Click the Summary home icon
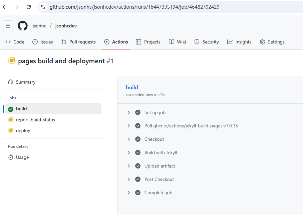Image resolution: width=303 pixels, height=215 pixels. coord(11,82)
